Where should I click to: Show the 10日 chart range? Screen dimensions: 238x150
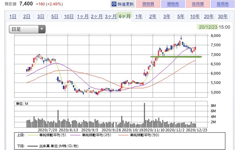pos(69,17)
